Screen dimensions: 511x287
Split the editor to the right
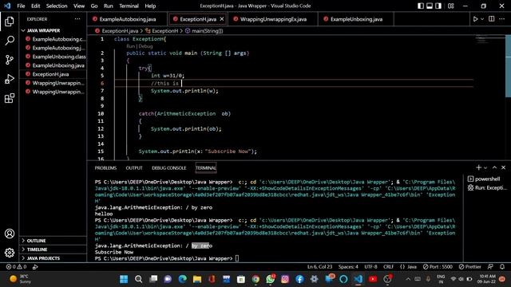[492, 19]
